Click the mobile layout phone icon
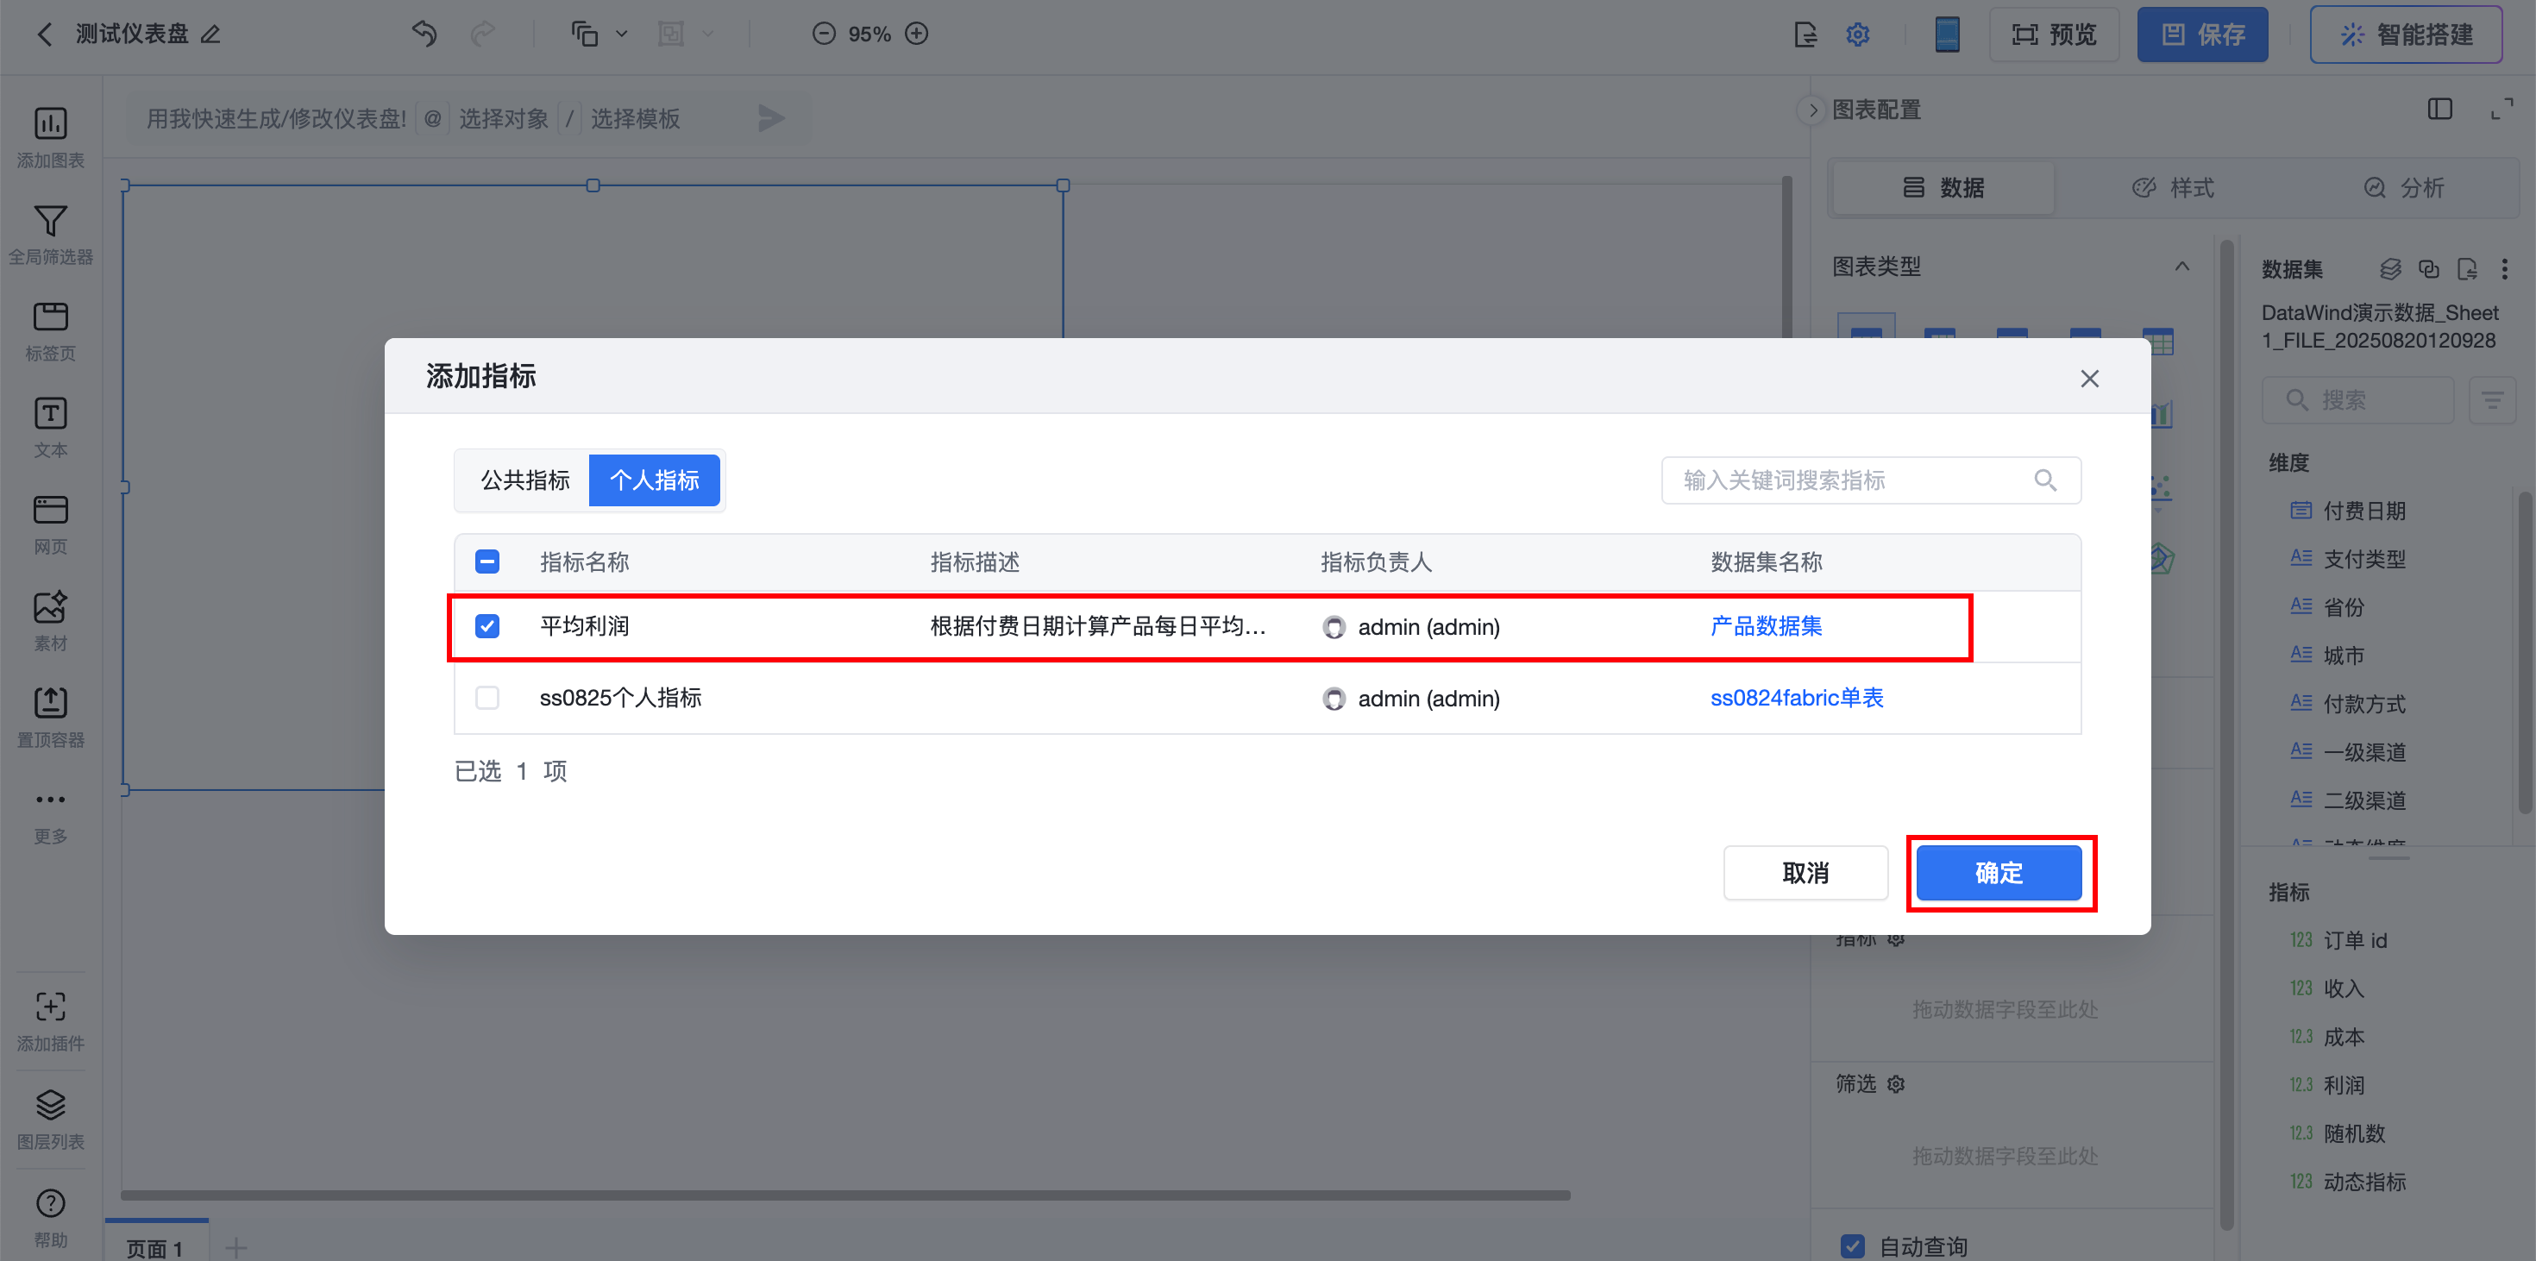 tap(1946, 35)
